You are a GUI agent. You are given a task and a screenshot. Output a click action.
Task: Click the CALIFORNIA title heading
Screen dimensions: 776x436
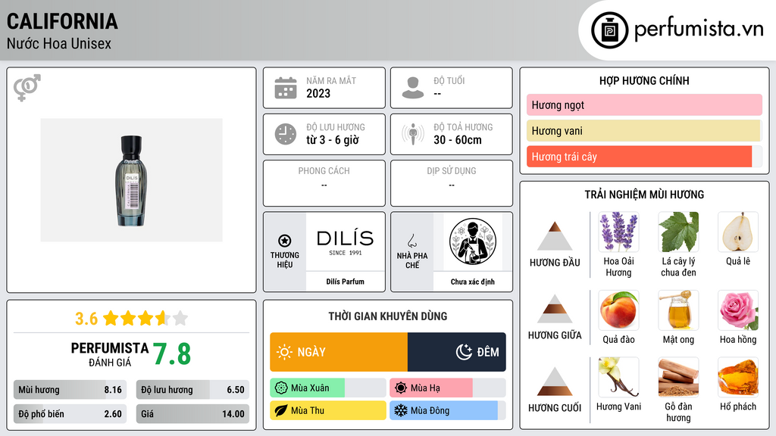tap(62, 21)
